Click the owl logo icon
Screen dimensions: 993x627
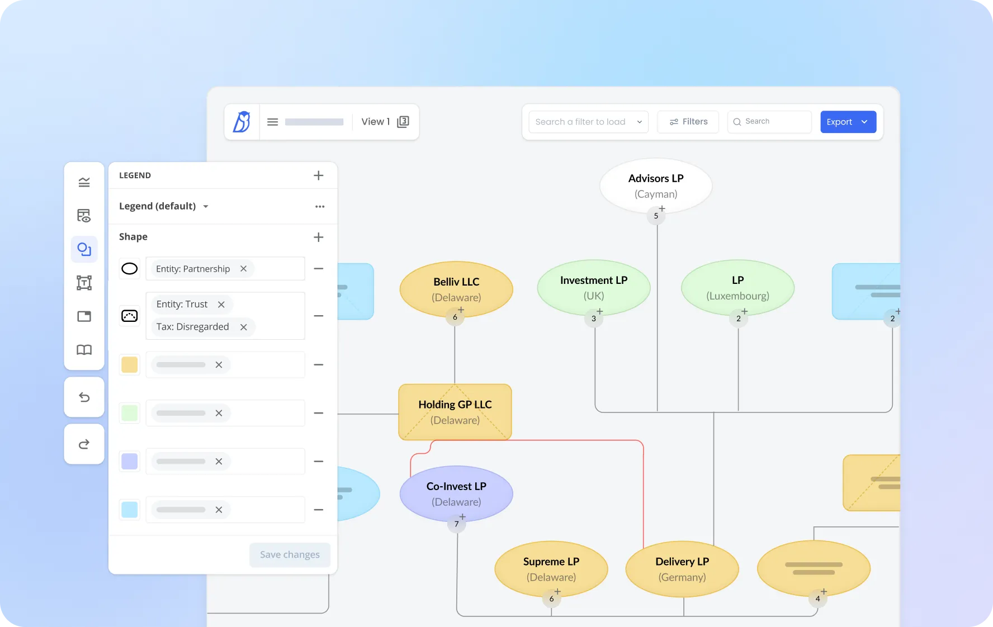pos(242,122)
